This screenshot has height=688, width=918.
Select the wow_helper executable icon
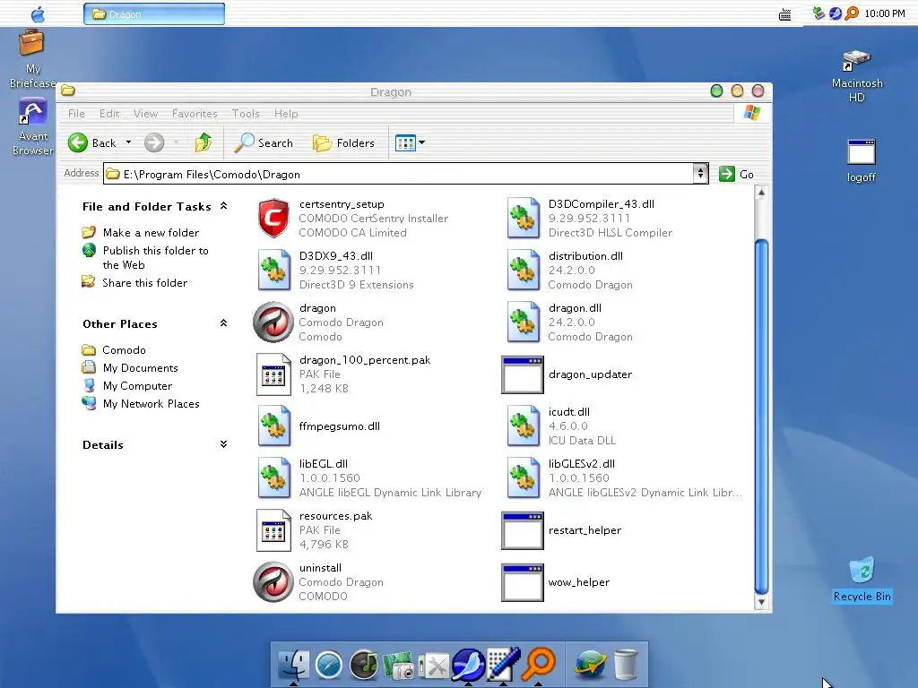tap(523, 582)
